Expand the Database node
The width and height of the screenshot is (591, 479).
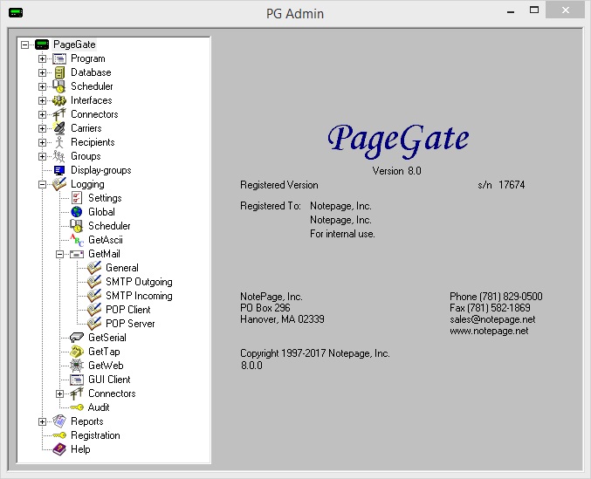point(42,72)
